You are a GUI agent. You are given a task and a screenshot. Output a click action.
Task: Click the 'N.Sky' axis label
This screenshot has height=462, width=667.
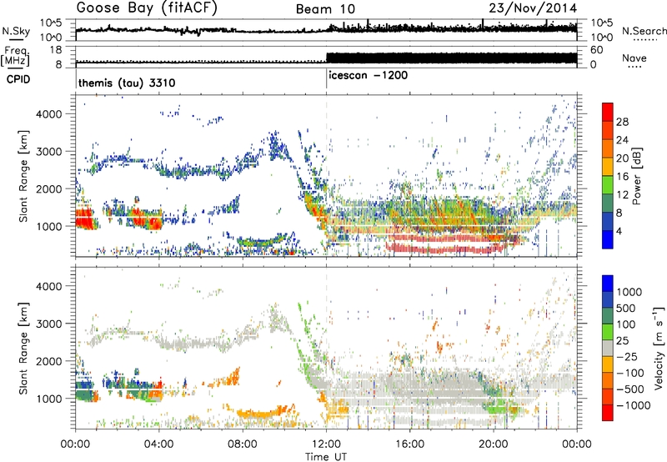coord(16,31)
